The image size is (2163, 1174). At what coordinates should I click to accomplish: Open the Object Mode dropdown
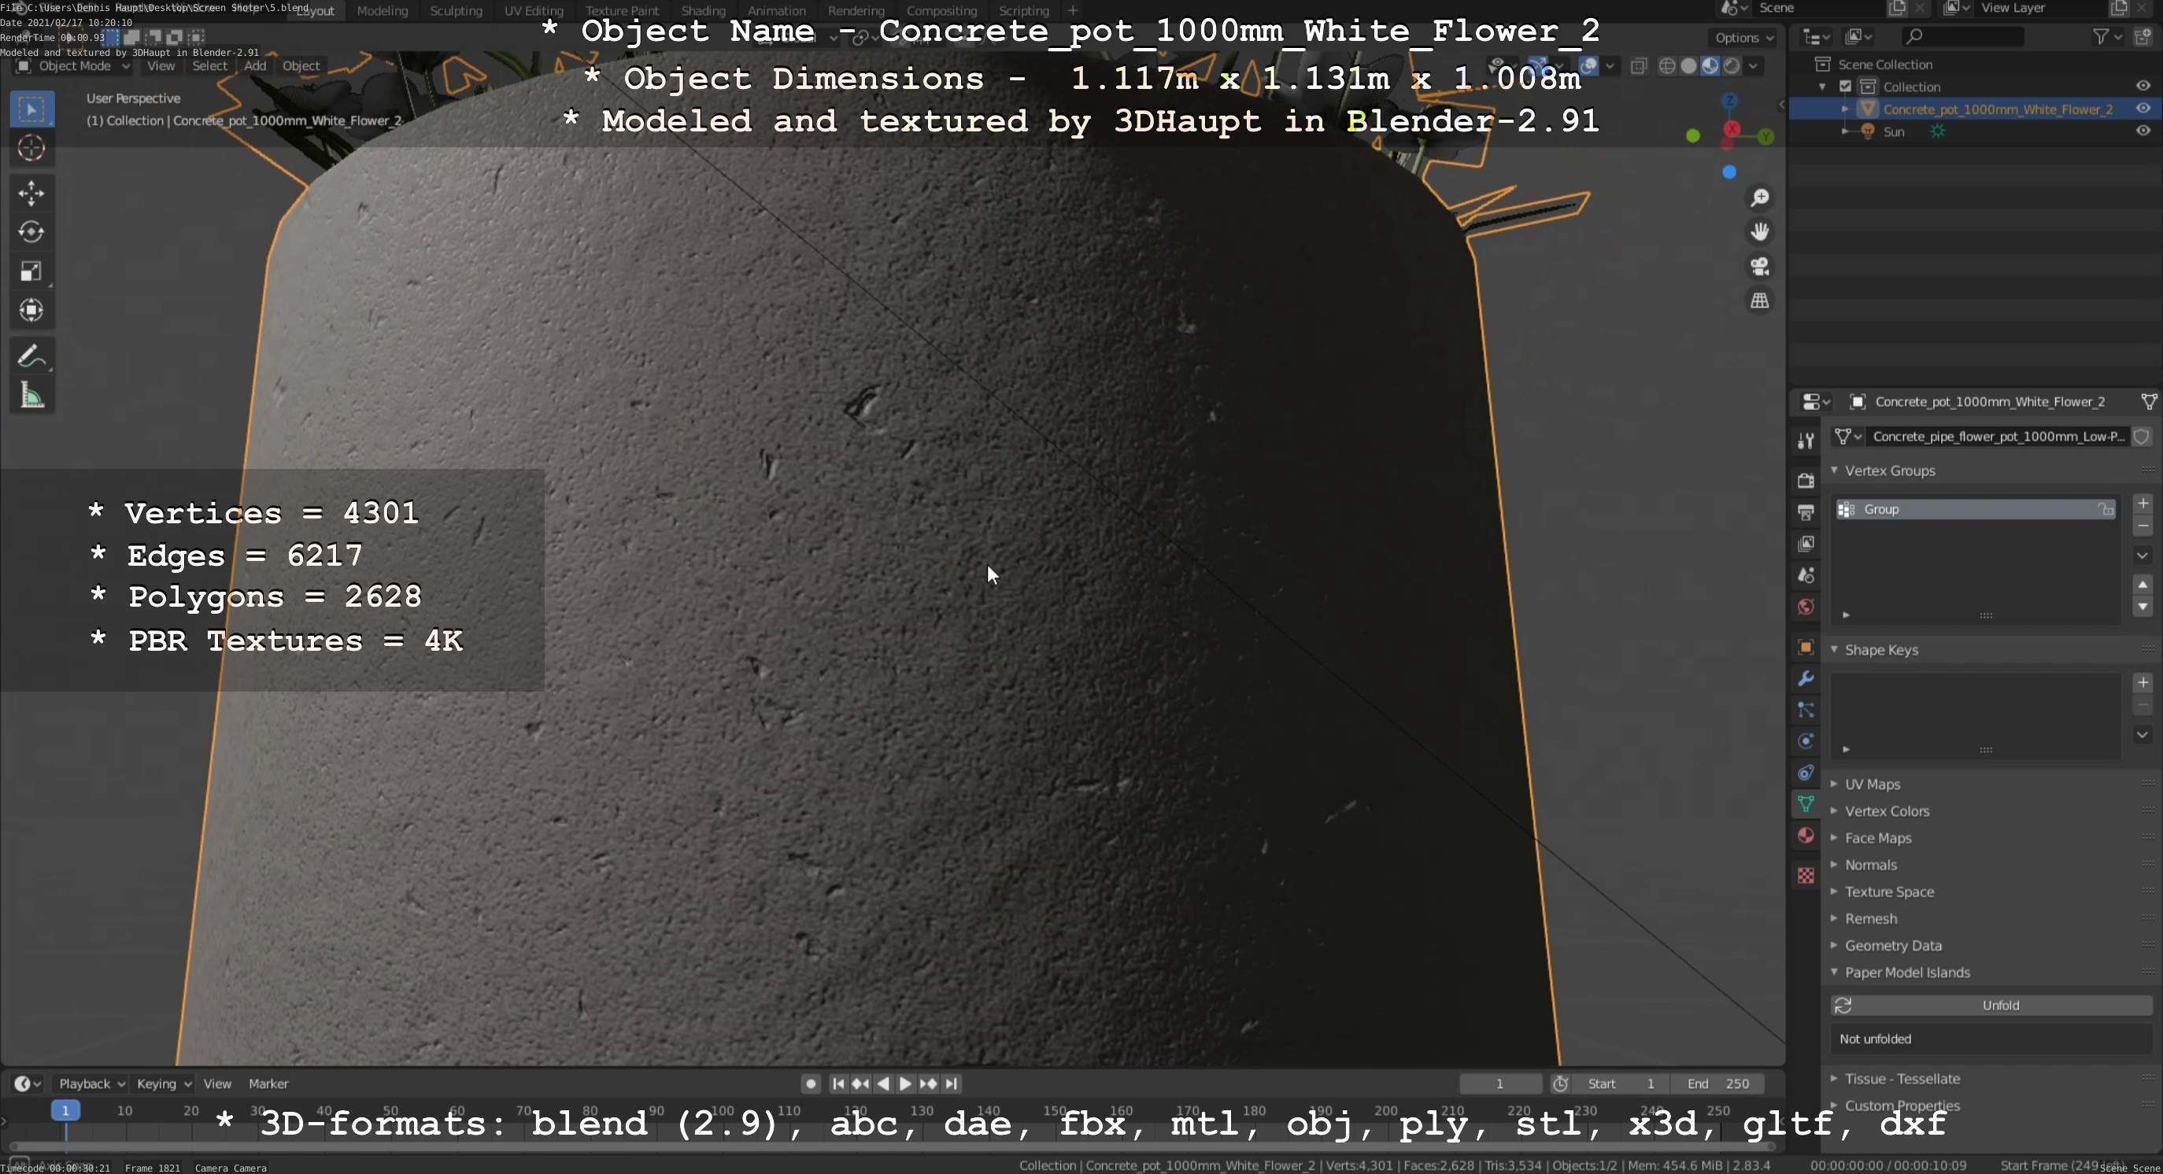point(74,66)
